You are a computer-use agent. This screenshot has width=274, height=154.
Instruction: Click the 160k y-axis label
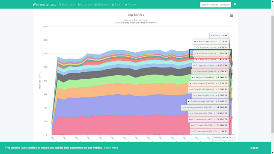point(45,27)
